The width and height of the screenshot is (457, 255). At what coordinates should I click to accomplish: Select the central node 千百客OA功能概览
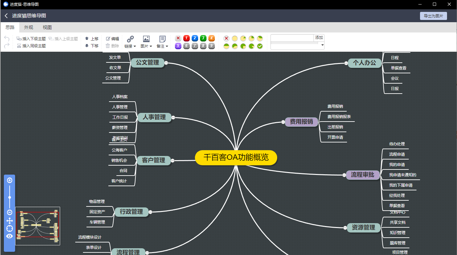coord(236,158)
